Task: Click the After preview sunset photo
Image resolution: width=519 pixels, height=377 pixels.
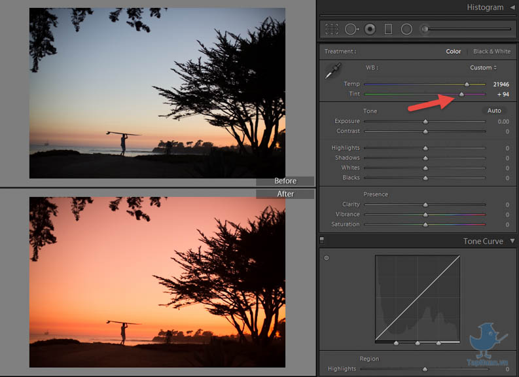Action: tap(157, 282)
